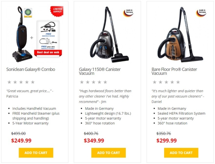View the bronze Bare Floor Pro canister image
The height and width of the screenshot is (164, 215).
click(180, 34)
